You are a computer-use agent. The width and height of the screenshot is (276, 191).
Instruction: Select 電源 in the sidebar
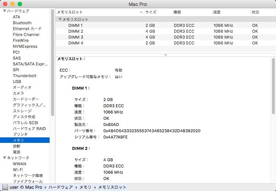pos(17,152)
